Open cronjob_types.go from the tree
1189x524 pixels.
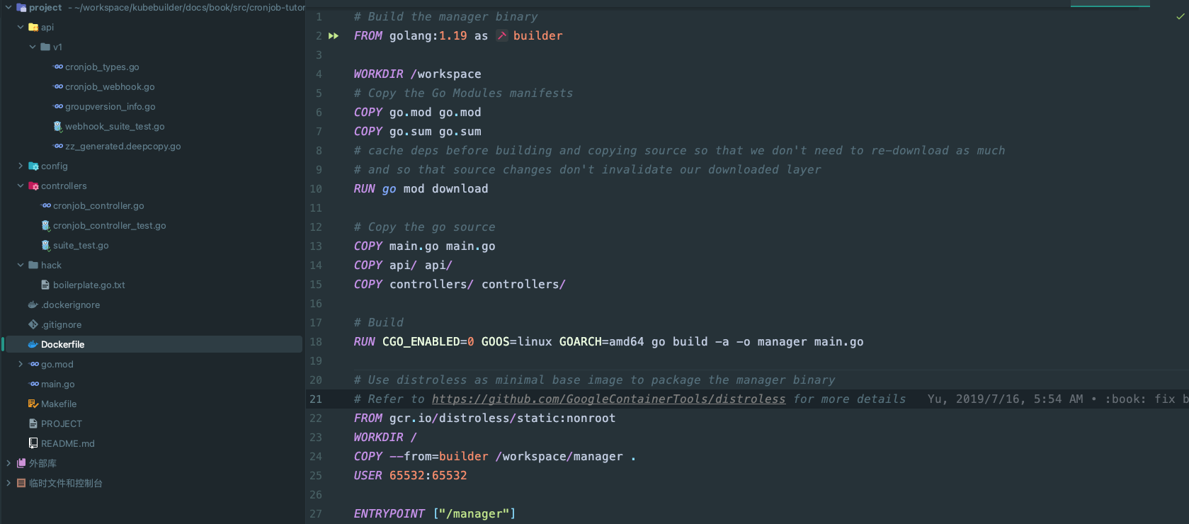[102, 67]
